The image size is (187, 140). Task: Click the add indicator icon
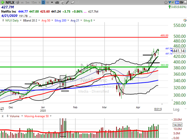coord(62,2)
